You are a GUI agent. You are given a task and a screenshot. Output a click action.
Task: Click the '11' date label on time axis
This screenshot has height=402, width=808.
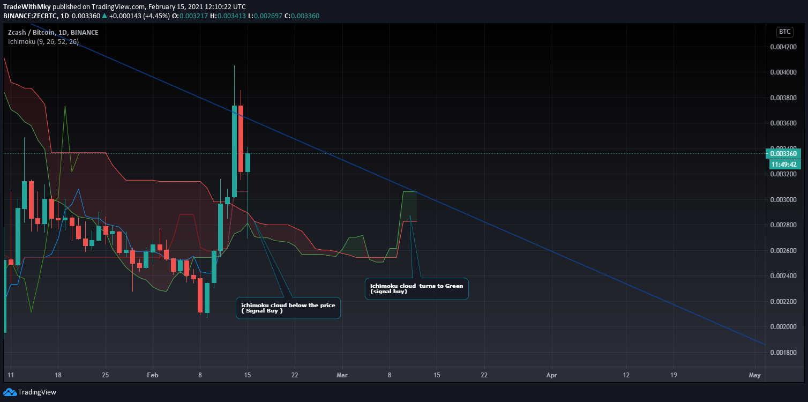pyautogui.click(x=11, y=375)
